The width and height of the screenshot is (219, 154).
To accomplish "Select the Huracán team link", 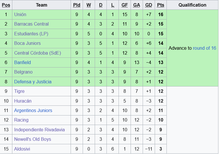I will pos(23,101).
